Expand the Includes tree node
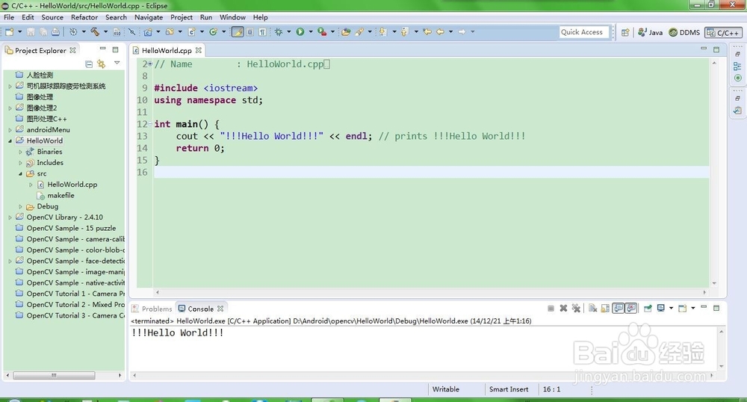 click(20, 163)
